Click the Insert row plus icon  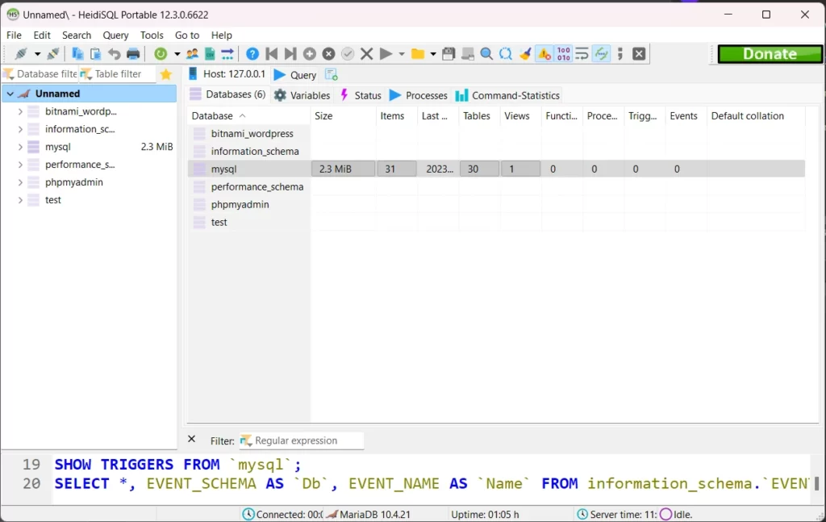pyautogui.click(x=310, y=54)
